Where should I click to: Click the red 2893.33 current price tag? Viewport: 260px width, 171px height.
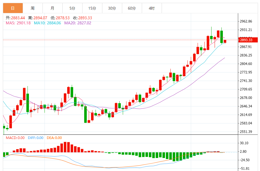point(248,40)
